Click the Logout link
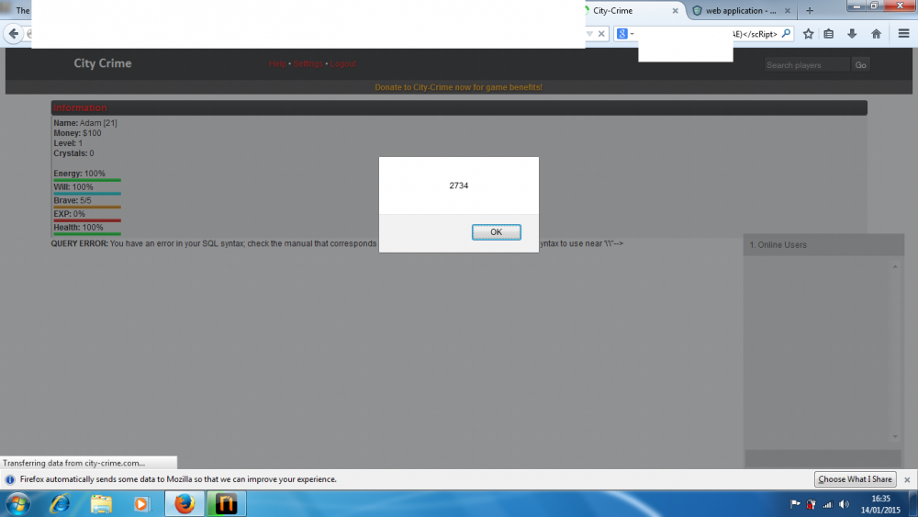 343,64
